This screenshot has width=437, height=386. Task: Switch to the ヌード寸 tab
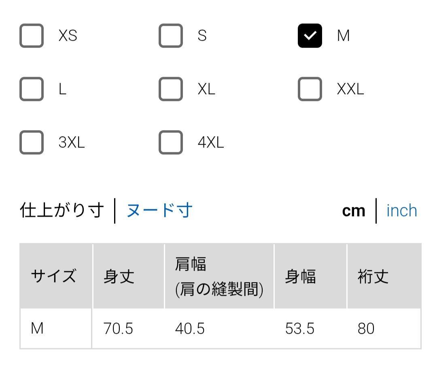click(159, 210)
